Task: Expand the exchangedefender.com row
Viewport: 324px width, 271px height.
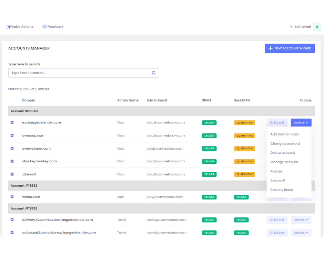Action: (x=12, y=122)
